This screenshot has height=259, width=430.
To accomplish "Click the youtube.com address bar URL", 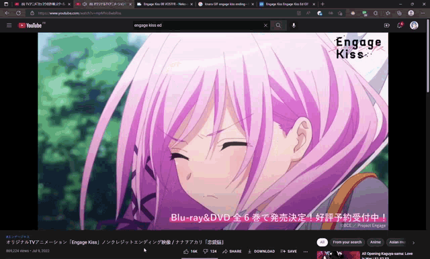I will coord(79,13).
